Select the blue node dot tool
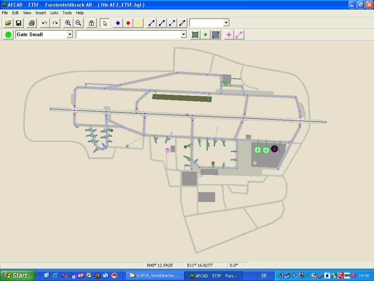 pyautogui.click(x=118, y=23)
